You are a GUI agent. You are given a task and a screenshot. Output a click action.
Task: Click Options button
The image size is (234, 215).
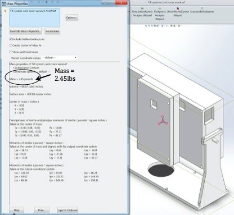72,17
